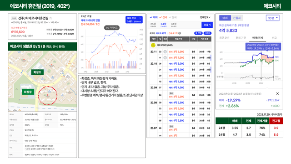Switch price view to 전월세 toggle
Viewport: 291px width, 164px height.
click(237, 18)
